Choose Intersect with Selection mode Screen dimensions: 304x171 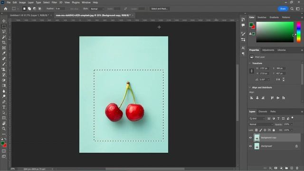40,9
